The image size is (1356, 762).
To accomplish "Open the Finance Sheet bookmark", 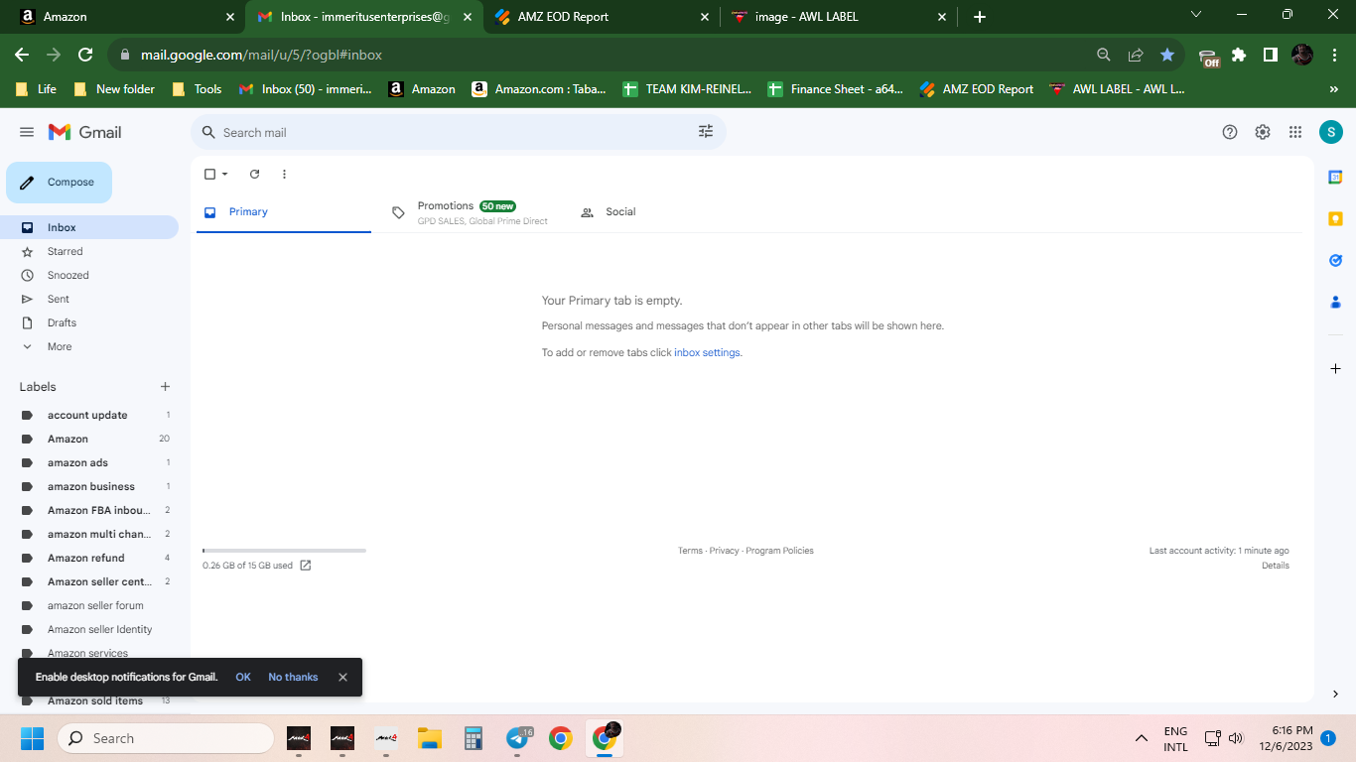I will (836, 89).
